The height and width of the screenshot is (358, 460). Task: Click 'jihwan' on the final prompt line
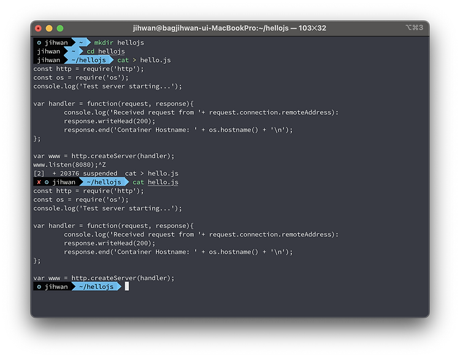pyautogui.click(x=56, y=287)
